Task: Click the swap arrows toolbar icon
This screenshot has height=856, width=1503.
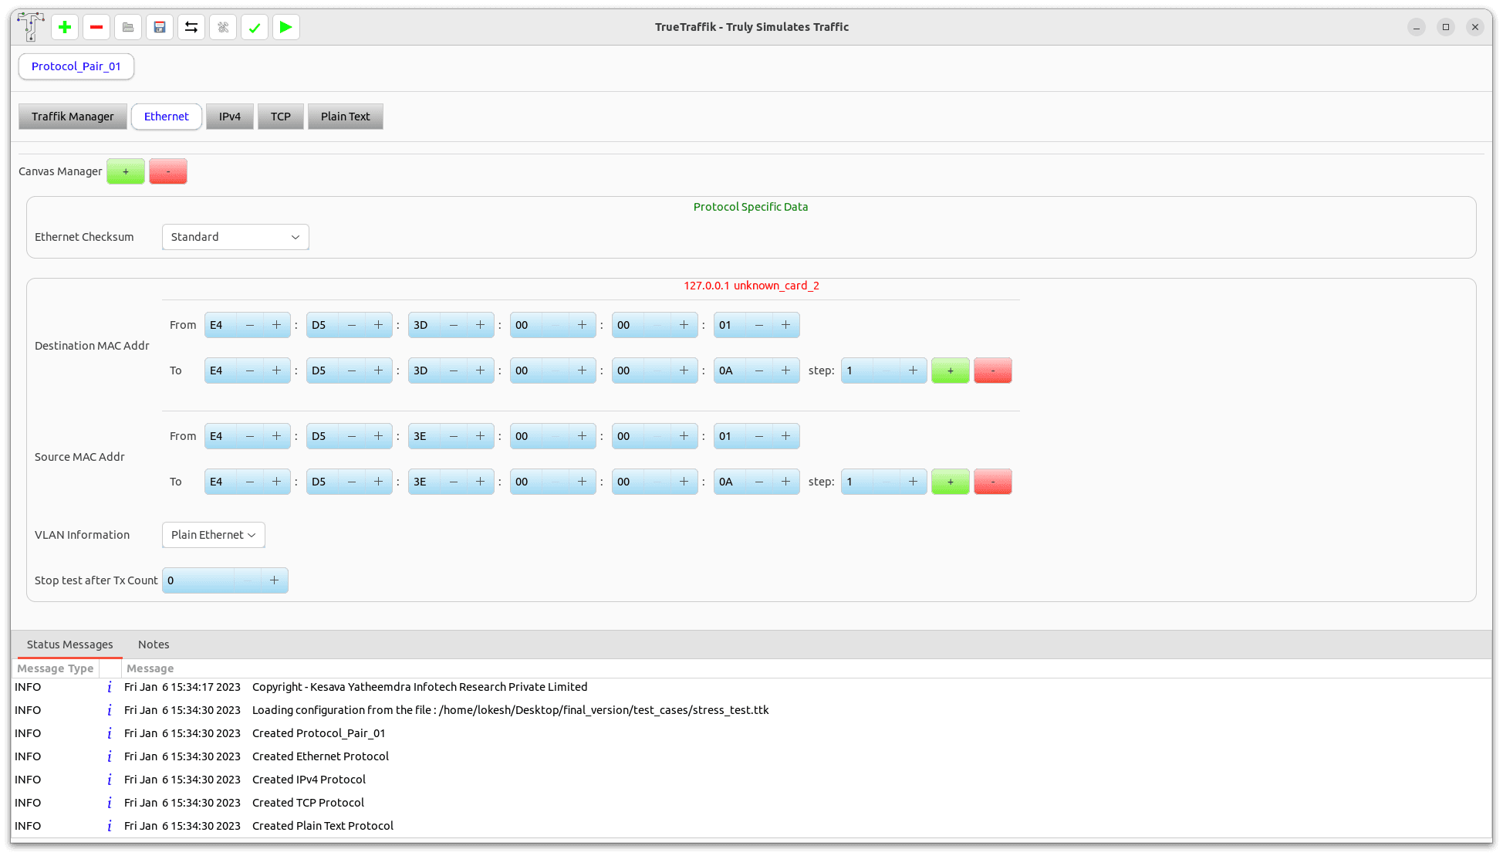Action: coord(191,27)
